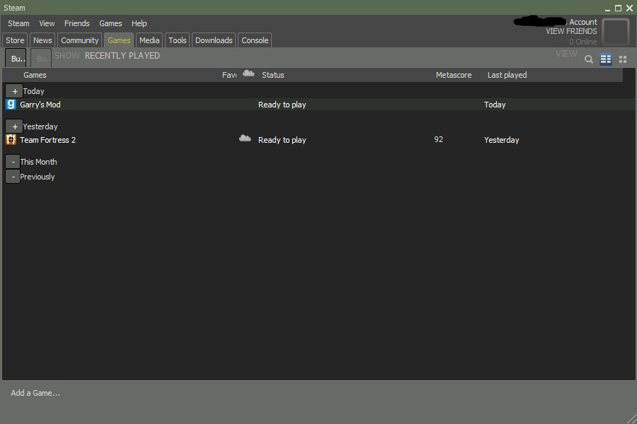
Task: Click the active Bu.. back button
Action: (x=16, y=58)
